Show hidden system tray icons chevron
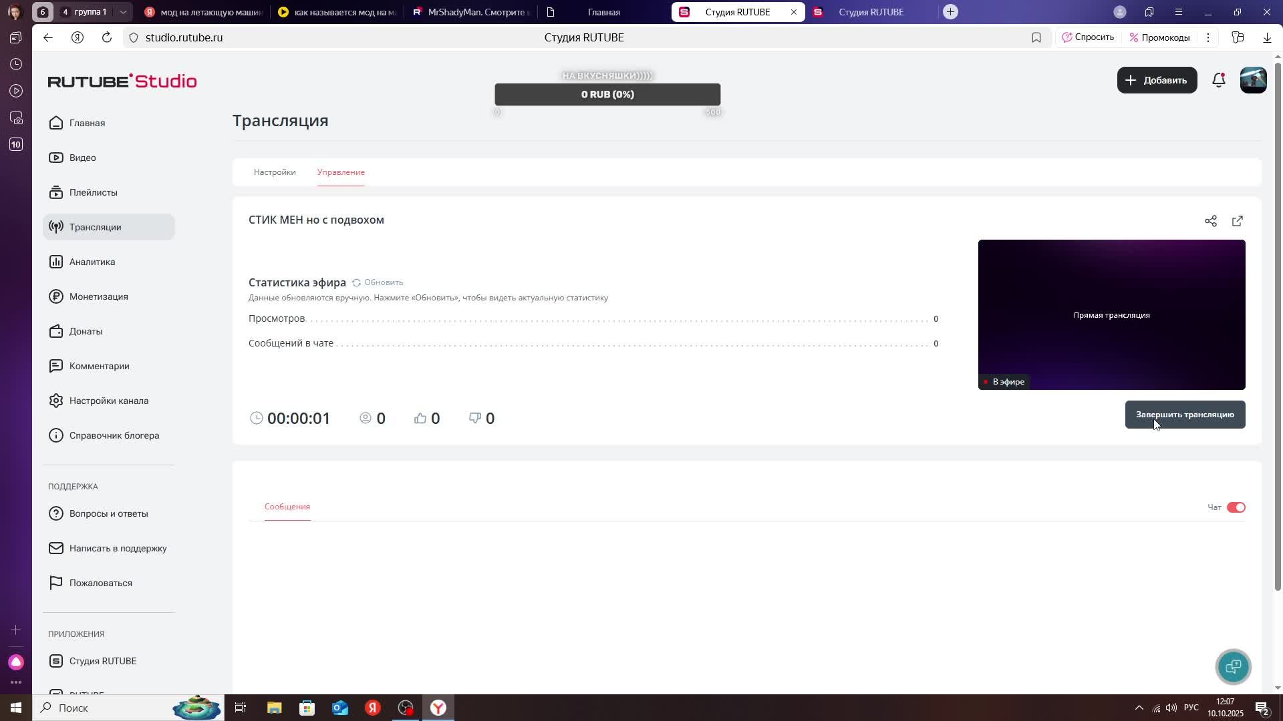The image size is (1283, 721). click(x=1139, y=708)
